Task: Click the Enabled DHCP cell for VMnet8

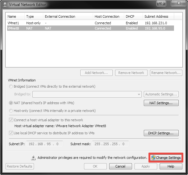Action: 132,28
